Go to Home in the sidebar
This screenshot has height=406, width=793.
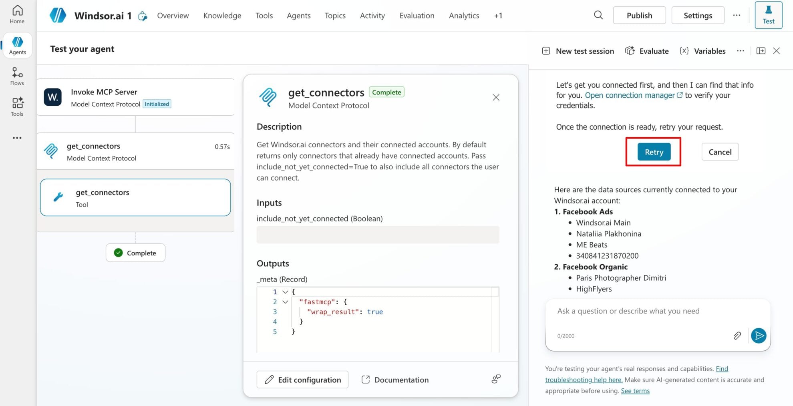coord(17,14)
